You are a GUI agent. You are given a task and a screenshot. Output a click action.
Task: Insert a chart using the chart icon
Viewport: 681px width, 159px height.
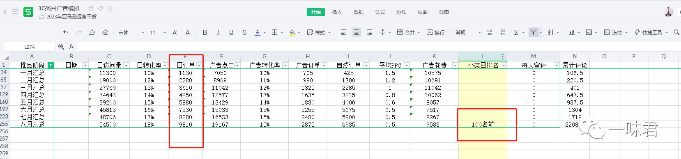[571, 32]
